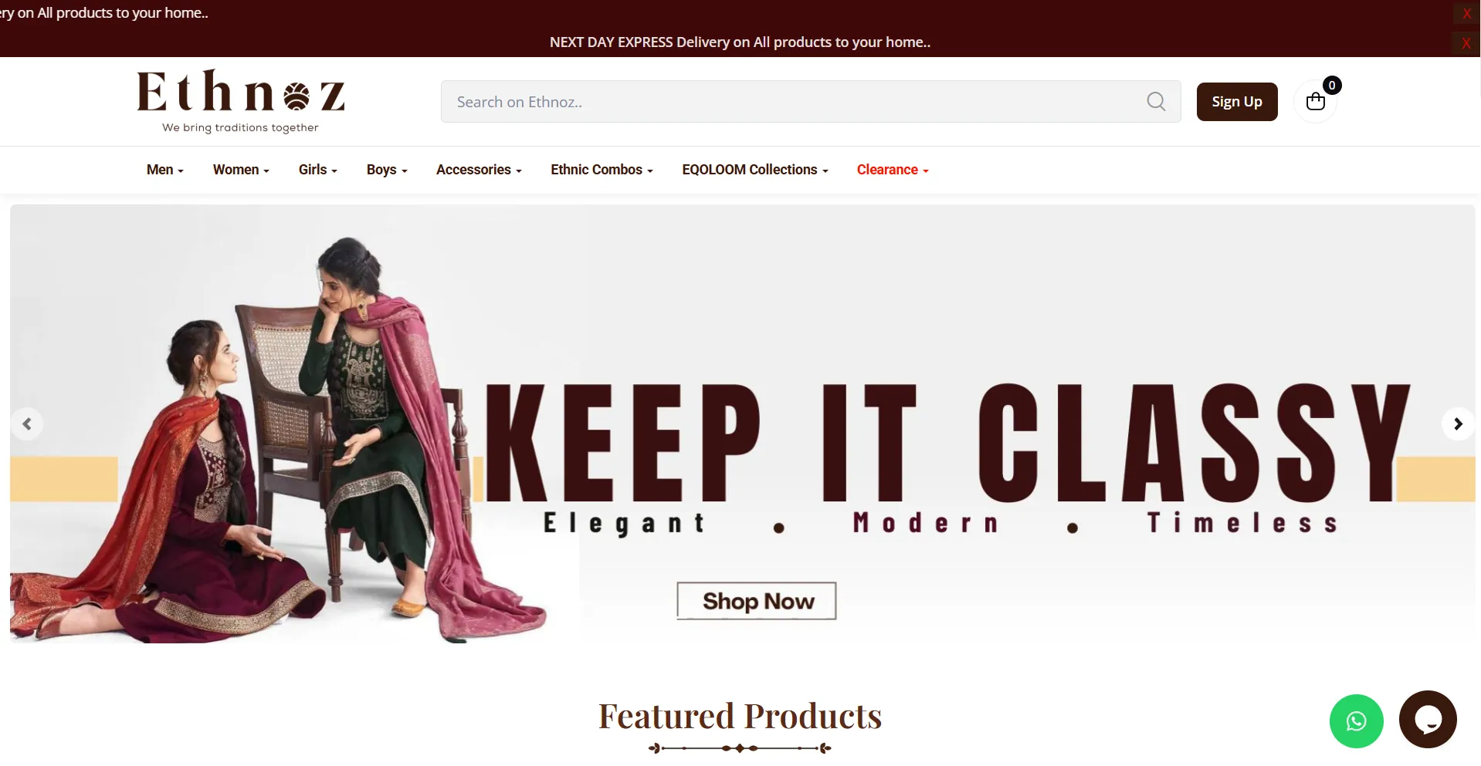
Task: Open the red Clearance menu
Action: point(893,170)
